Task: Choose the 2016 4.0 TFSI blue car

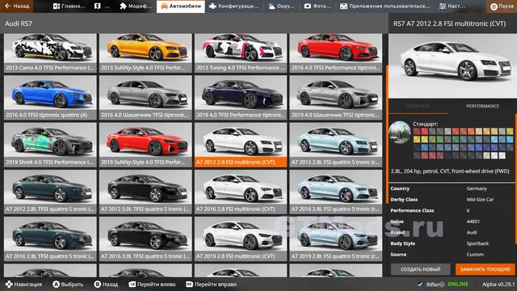Action: [x=50, y=98]
